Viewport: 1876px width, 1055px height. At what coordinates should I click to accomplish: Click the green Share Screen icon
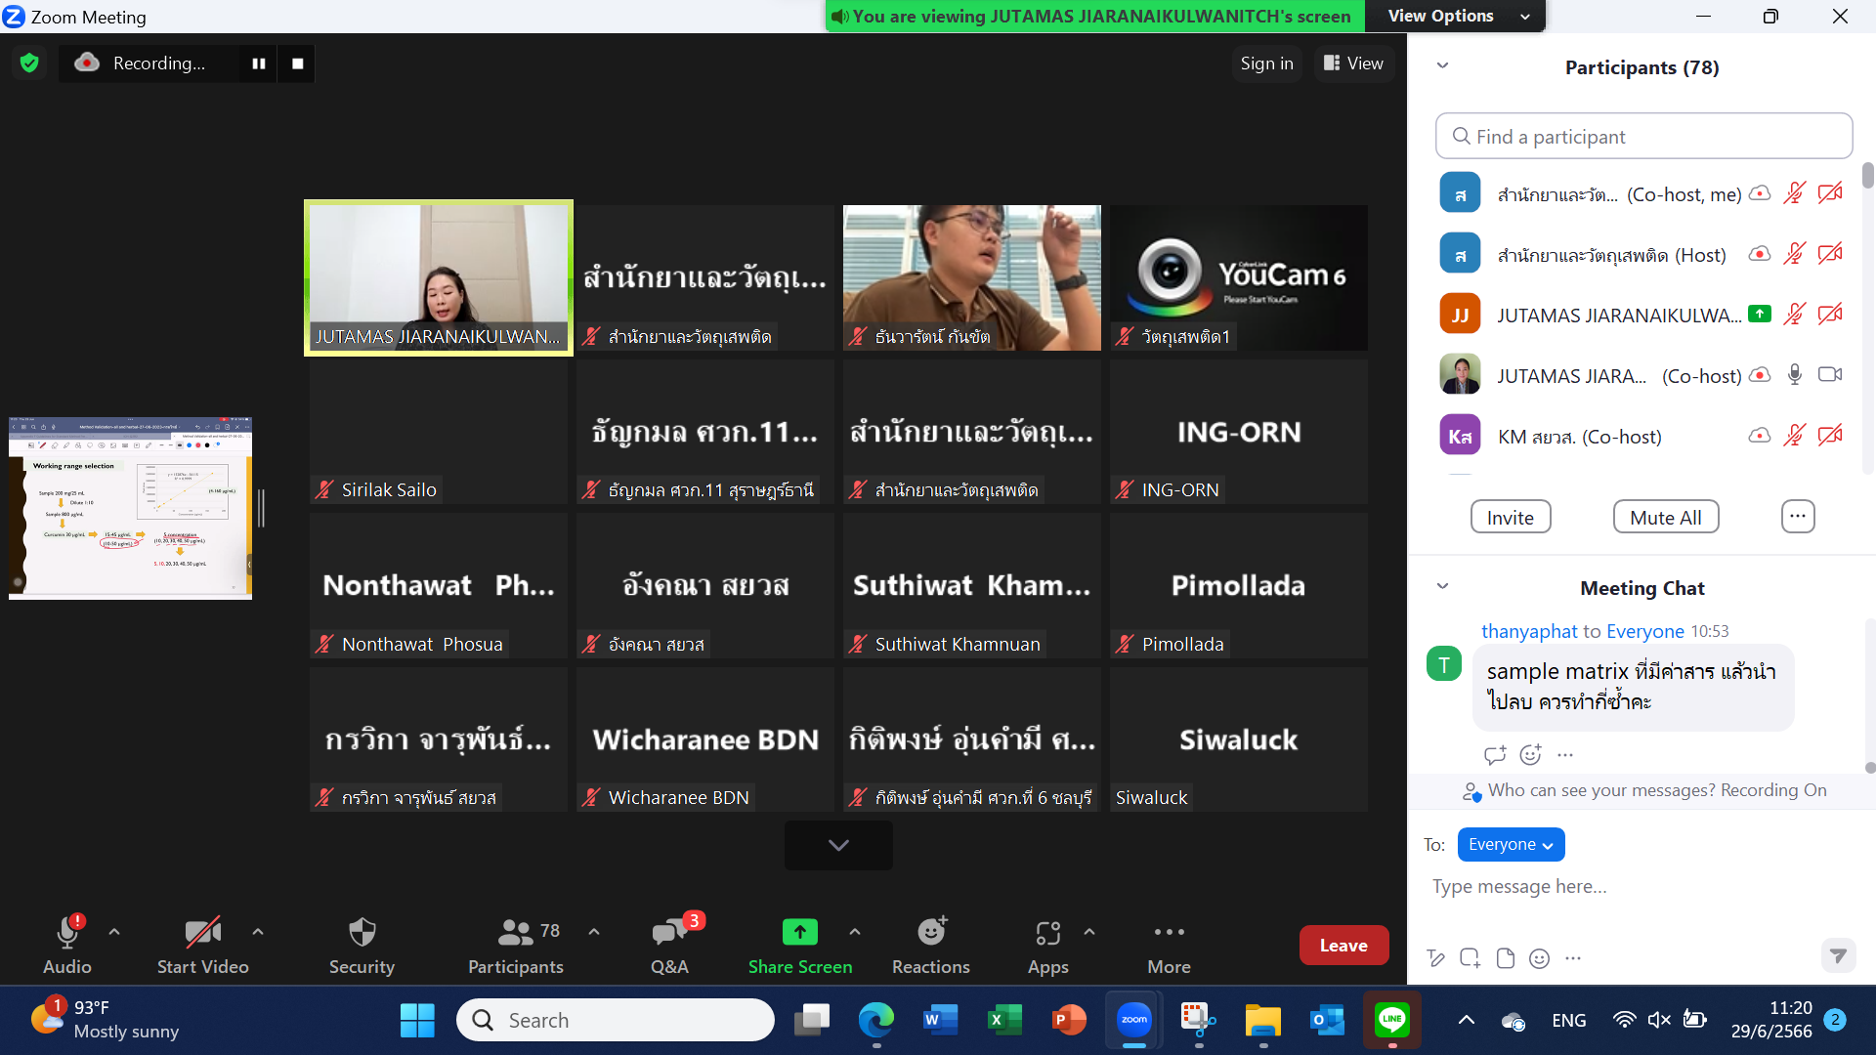[799, 933]
